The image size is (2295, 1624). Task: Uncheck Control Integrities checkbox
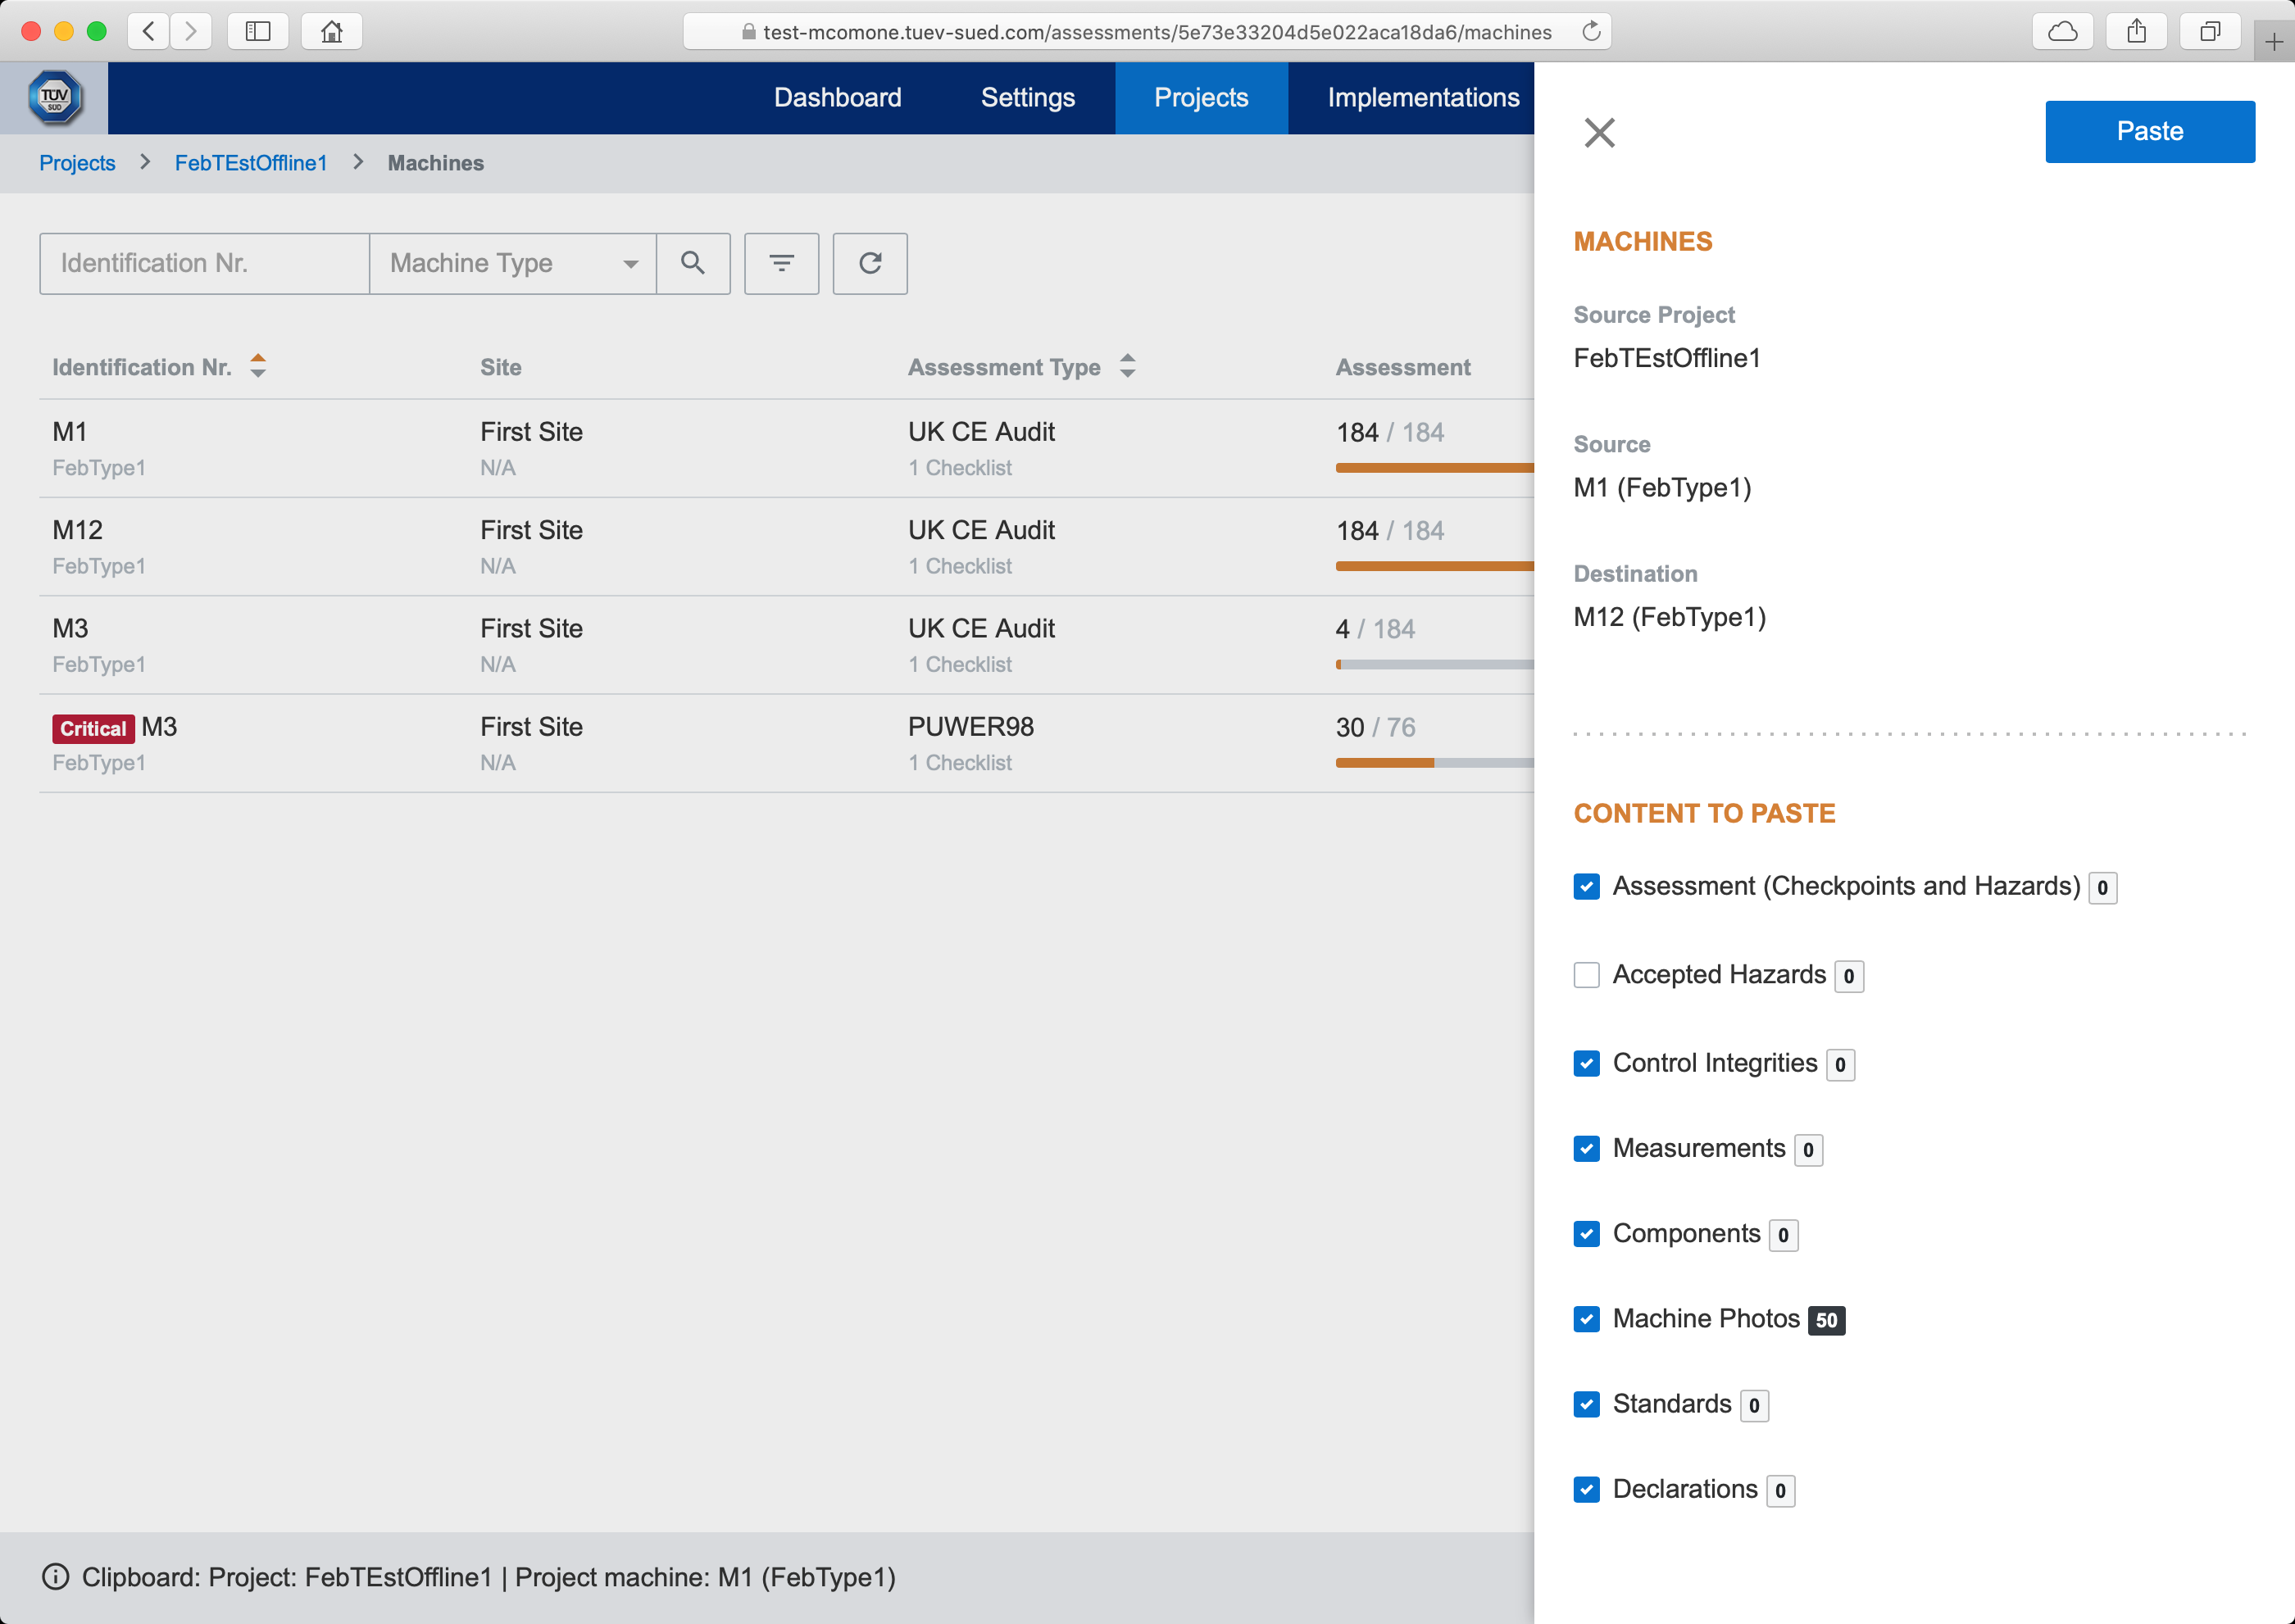point(1586,1062)
